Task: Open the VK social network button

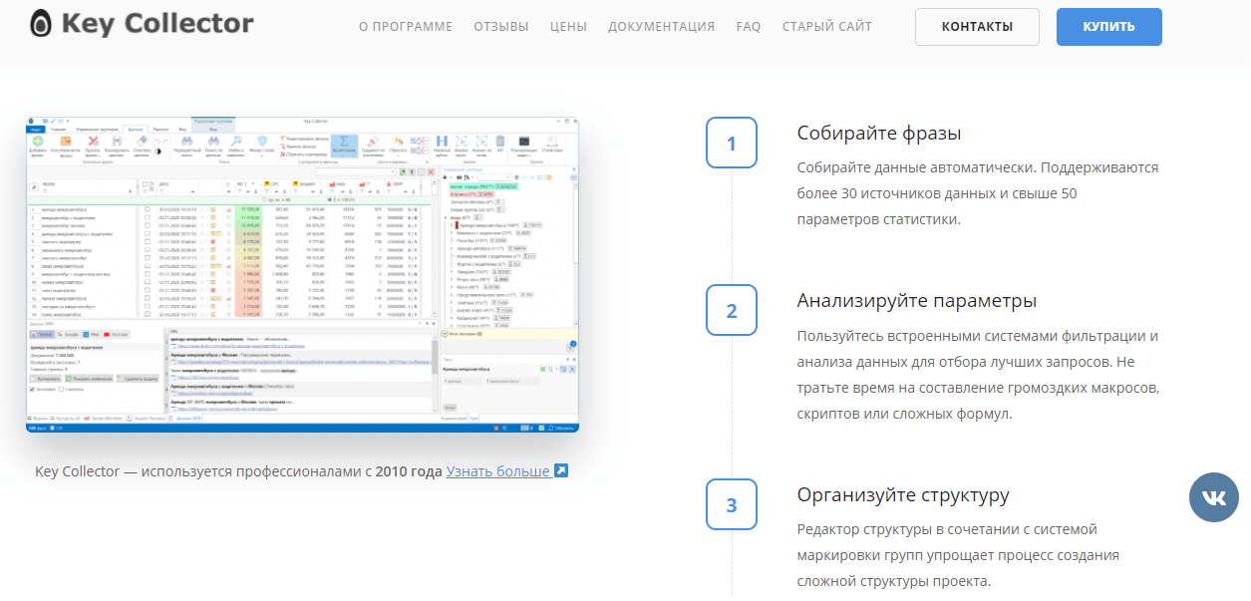Action: [x=1213, y=497]
